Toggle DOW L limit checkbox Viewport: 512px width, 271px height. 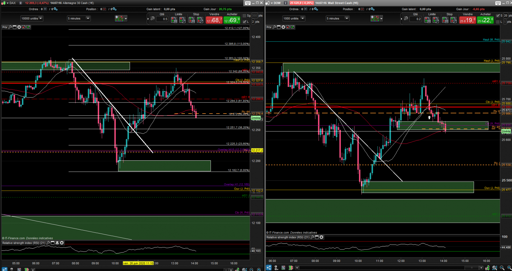click(x=498, y=22)
